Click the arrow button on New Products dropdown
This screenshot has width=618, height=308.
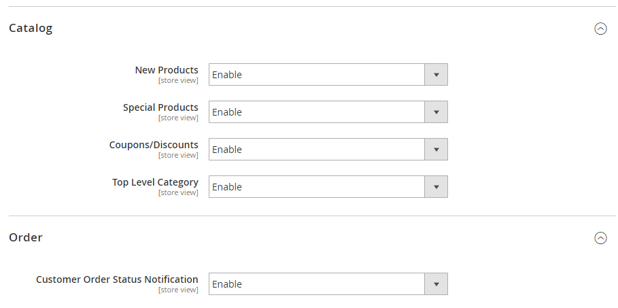(436, 75)
